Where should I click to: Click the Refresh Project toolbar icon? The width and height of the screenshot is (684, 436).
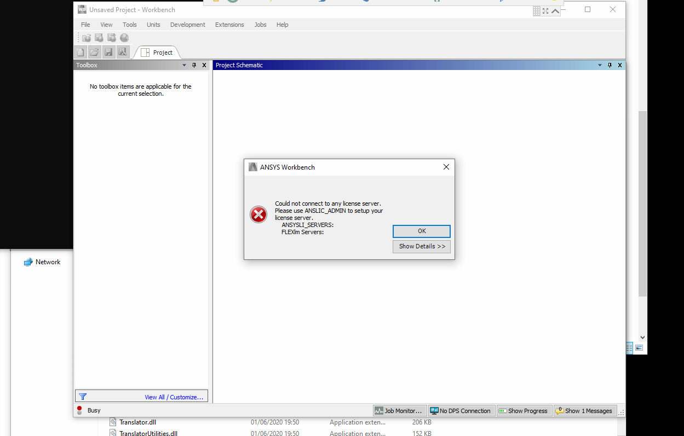(x=112, y=38)
